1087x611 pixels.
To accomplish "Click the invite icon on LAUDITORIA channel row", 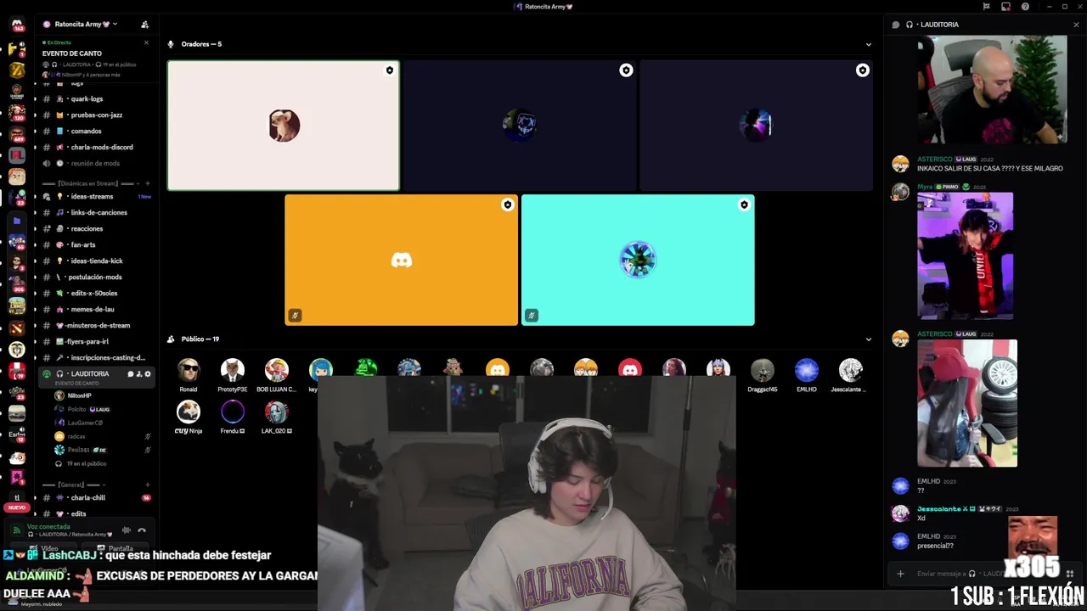I will pyautogui.click(x=139, y=373).
